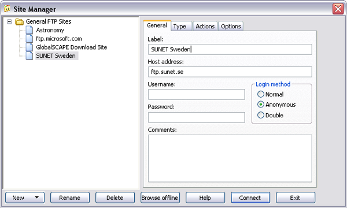The image size is (347, 208).
Task: Click the Browse offline button
Action: [x=160, y=198]
